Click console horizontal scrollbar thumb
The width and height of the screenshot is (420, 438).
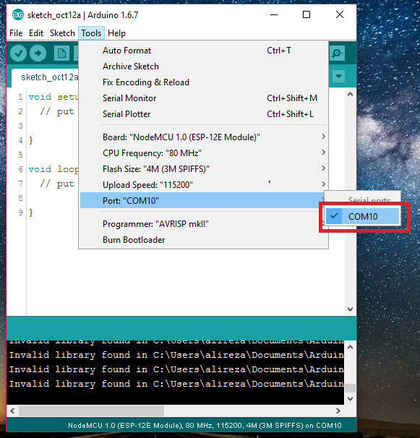91,411
